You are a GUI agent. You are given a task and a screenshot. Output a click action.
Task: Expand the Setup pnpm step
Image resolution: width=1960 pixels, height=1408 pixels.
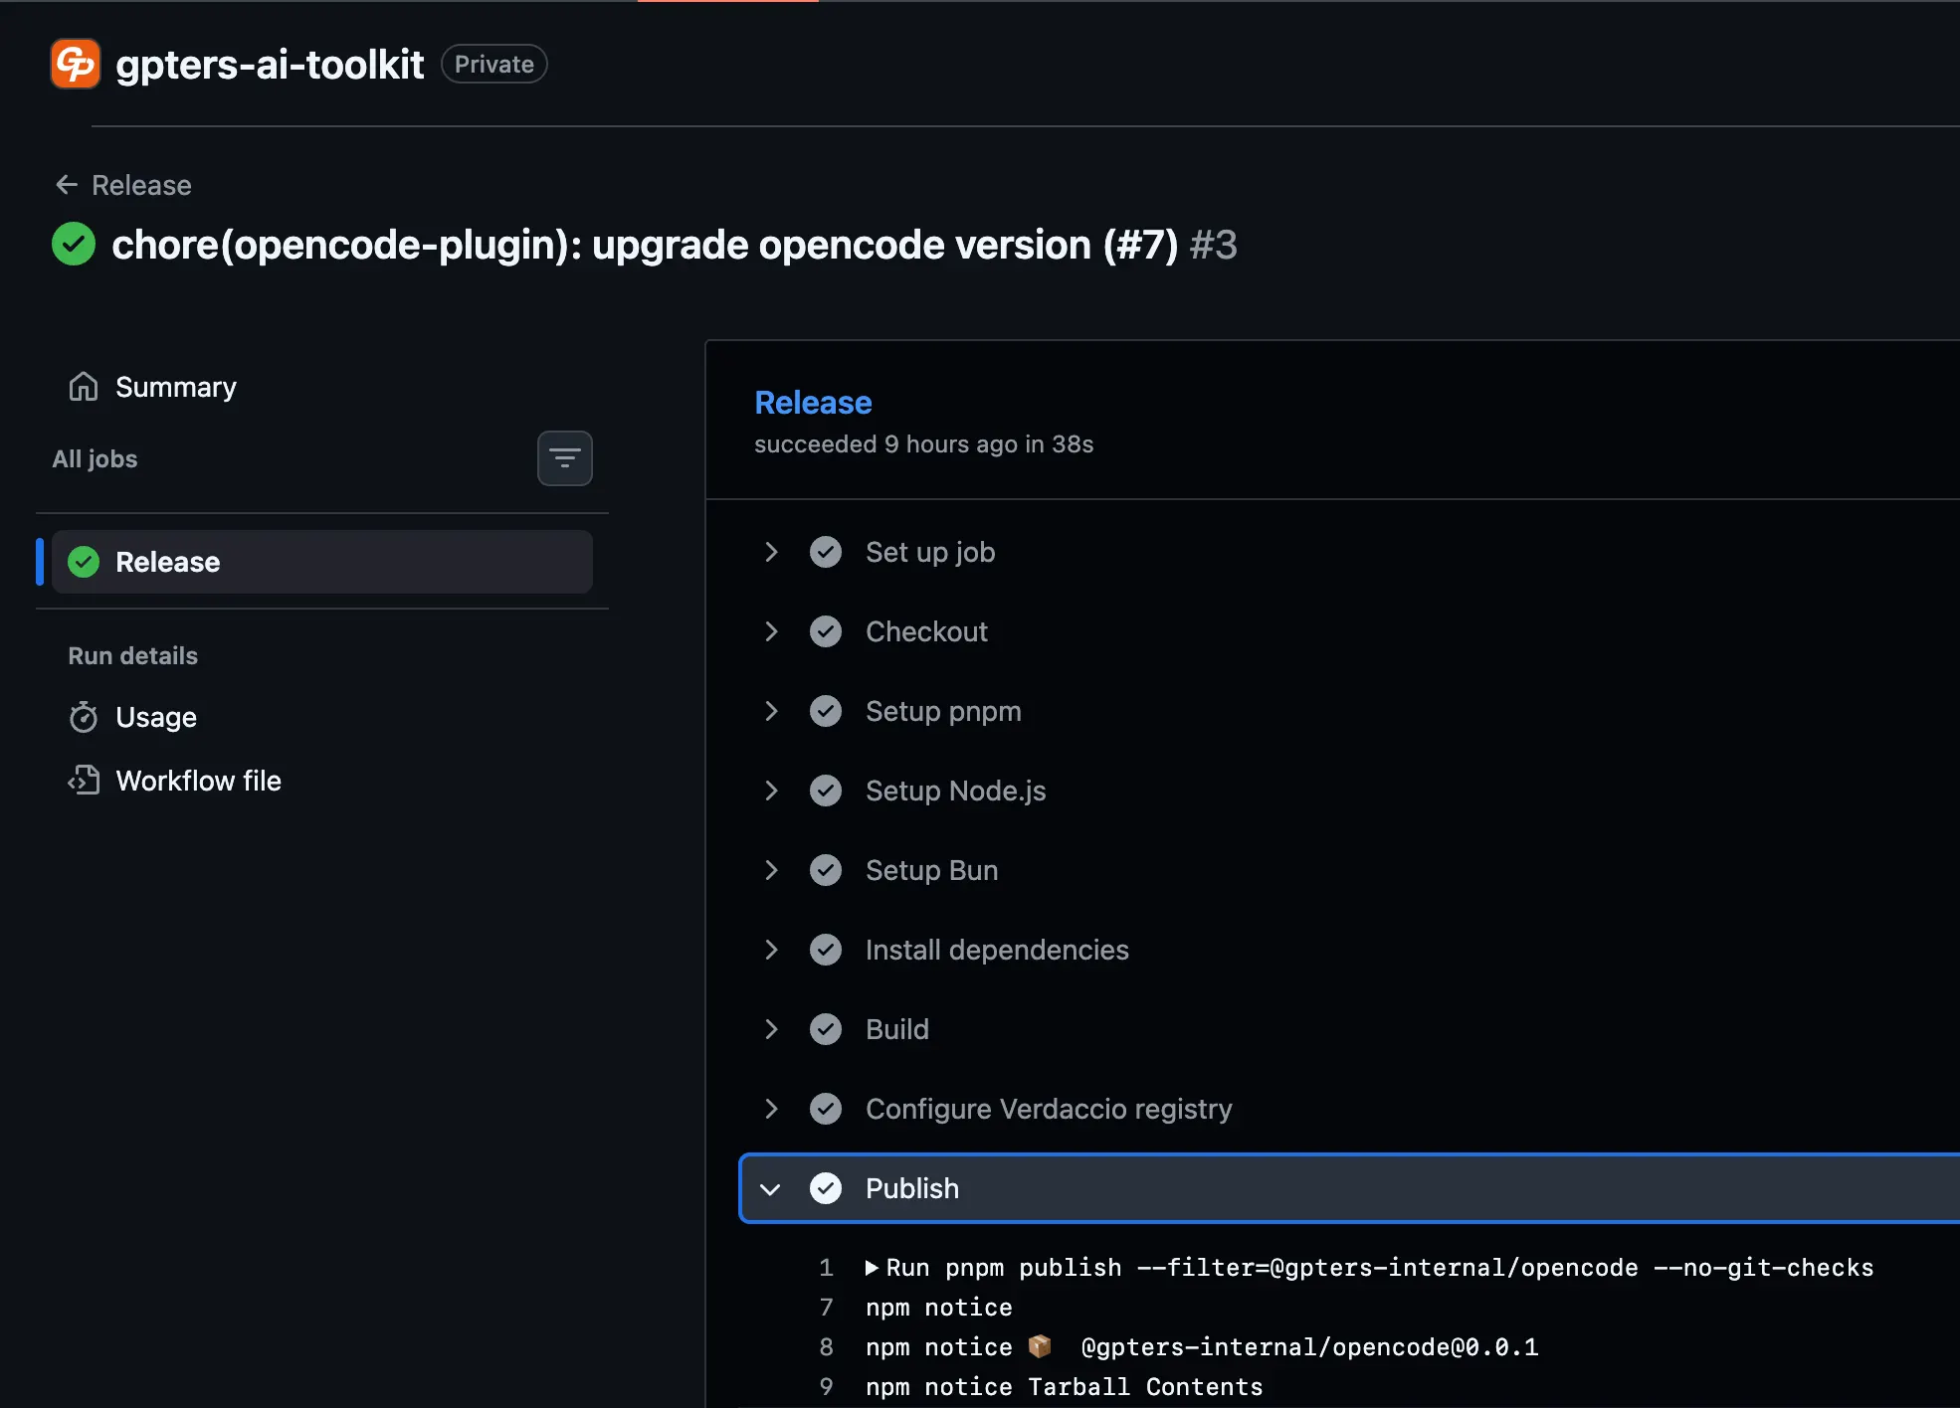click(x=771, y=711)
